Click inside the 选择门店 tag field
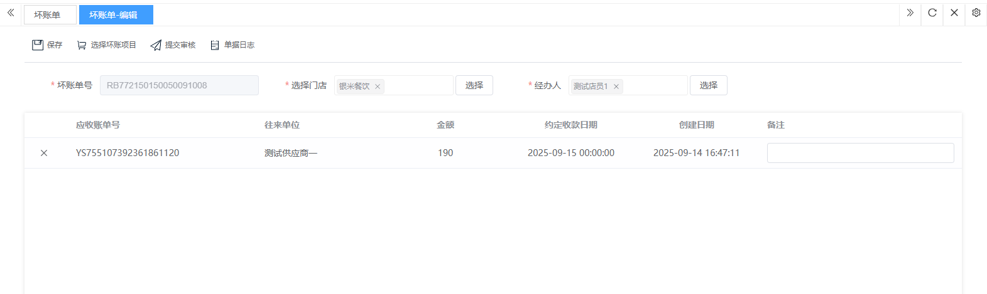Screen dimensions: 987x294 point(418,85)
